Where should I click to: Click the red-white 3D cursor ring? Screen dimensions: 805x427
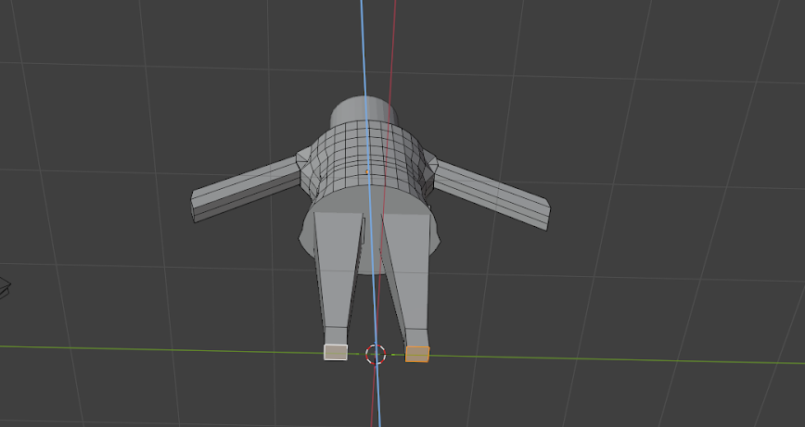click(376, 354)
